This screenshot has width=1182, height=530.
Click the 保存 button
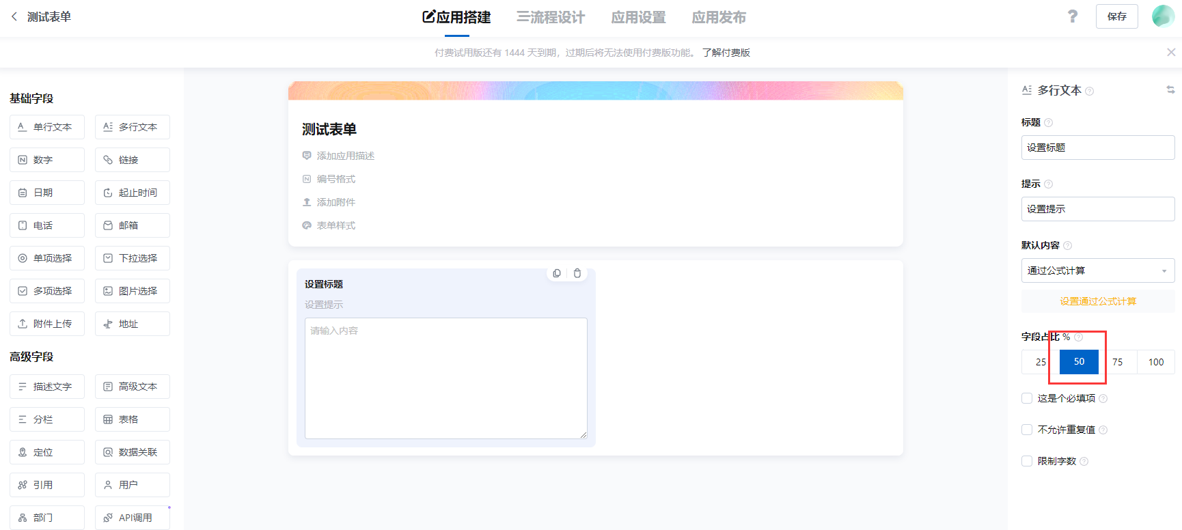click(1116, 16)
